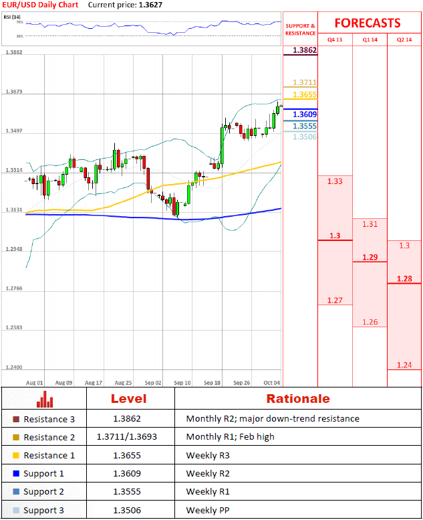The height and width of the screenshot is (520, 423).
Task: Click the Support 1 blue swatch
Action: [16, 473]
